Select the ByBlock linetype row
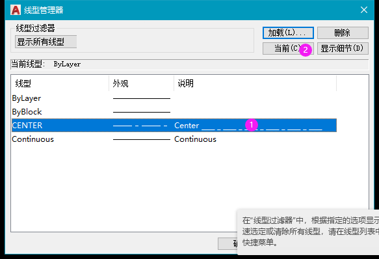Screen dimensions: 379x259 pos(174,112)
